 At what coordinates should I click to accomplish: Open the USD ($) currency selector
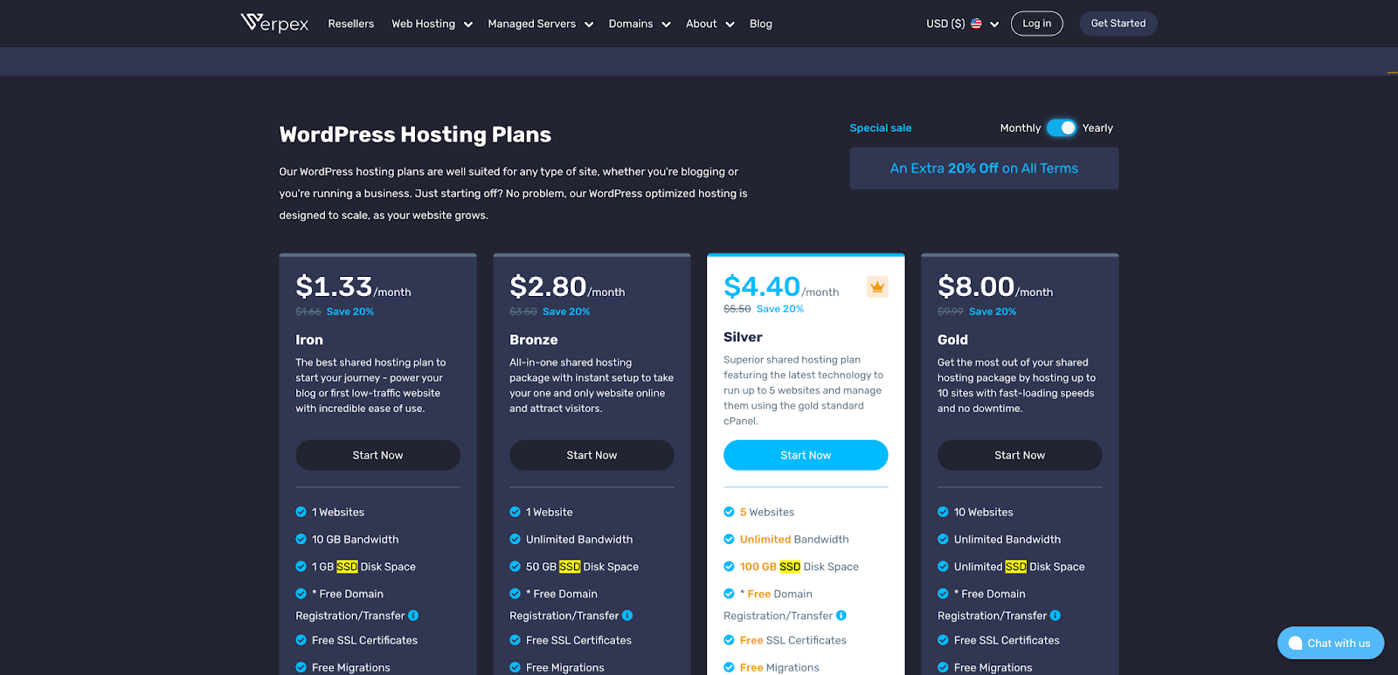point(962,24)
